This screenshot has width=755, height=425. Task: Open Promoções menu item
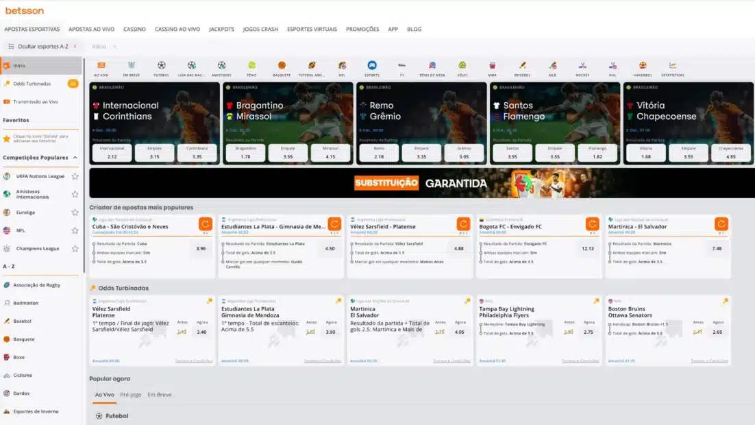click(x=362, y=29)
